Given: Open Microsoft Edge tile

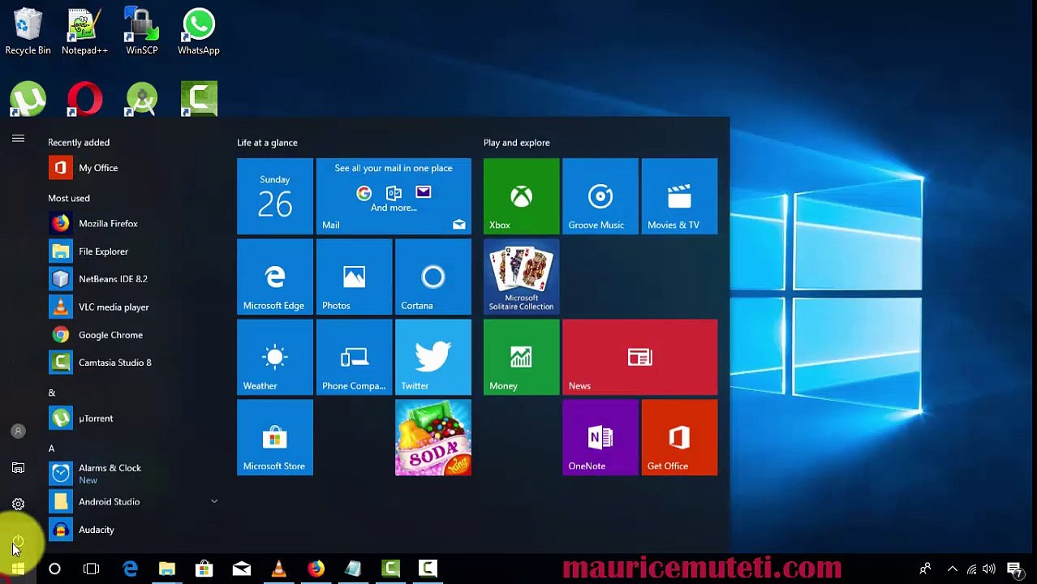Looking at the screenshot, I should [274, 277].
